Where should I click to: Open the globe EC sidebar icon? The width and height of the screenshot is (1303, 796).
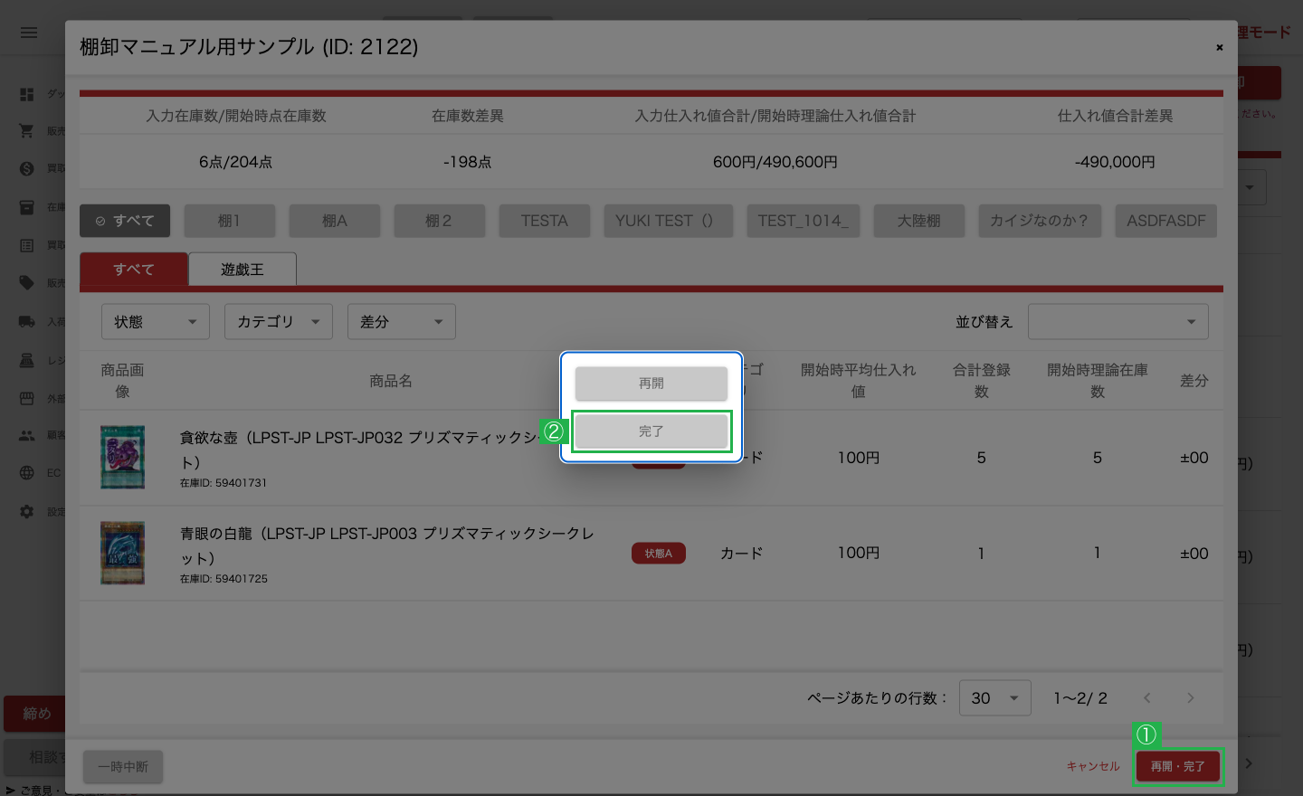(x=27, y=473)
